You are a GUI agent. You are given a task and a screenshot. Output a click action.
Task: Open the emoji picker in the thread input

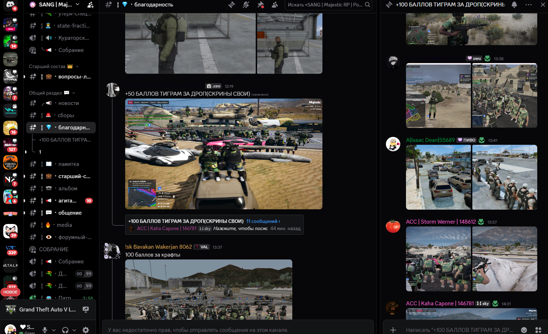[524, 330]
